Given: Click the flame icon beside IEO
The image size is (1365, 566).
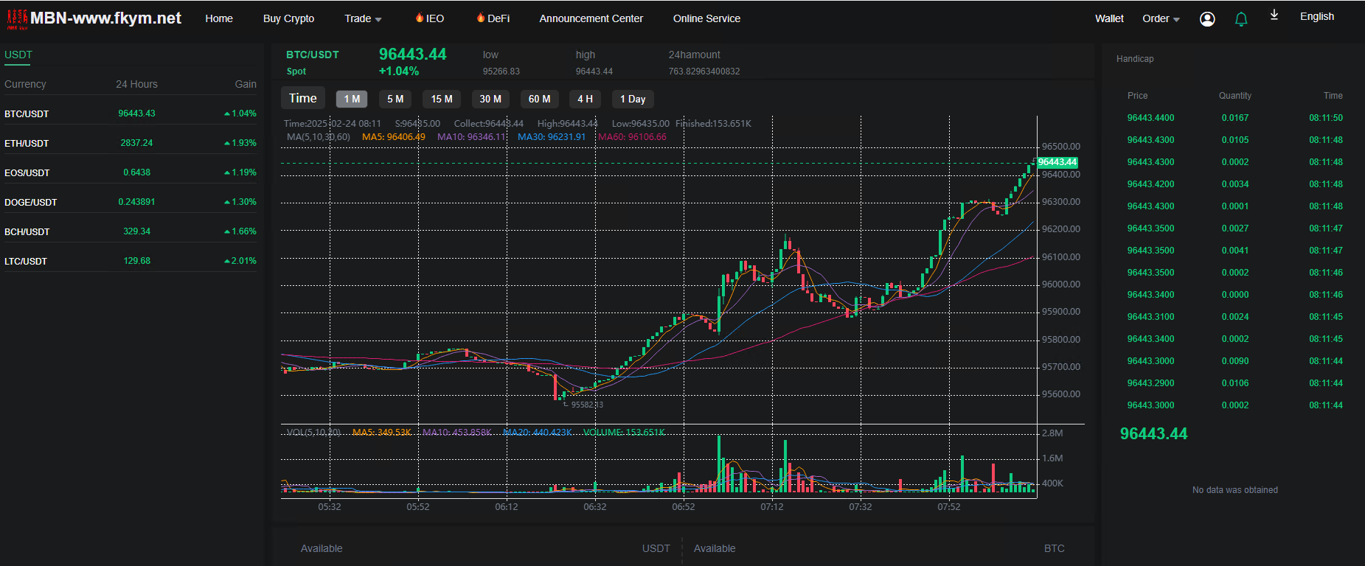Looking at the screenshot, I should [x=419, y=18].
